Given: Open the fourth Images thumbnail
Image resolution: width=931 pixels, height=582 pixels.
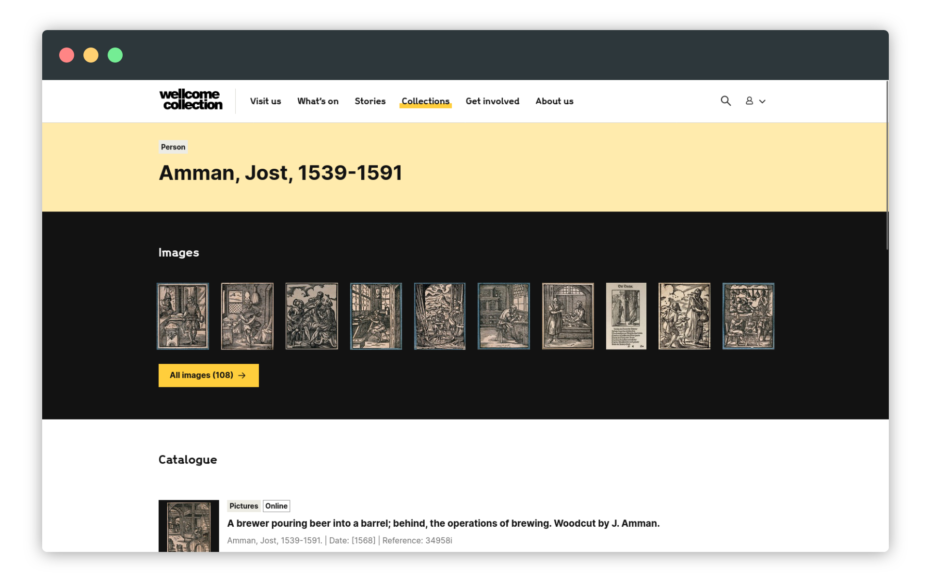Looking at the screenshot, I should (376, 316).
